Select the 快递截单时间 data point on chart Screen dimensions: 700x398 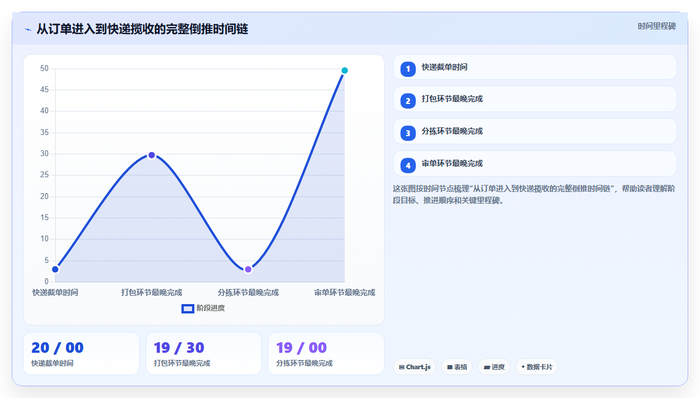(55, 269)
